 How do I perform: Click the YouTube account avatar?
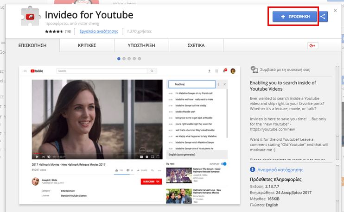[233, 71]
